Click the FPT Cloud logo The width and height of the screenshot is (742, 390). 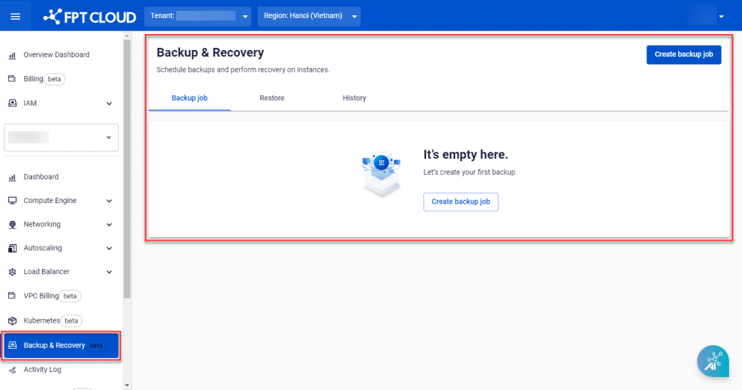click(x=89, y=16)
